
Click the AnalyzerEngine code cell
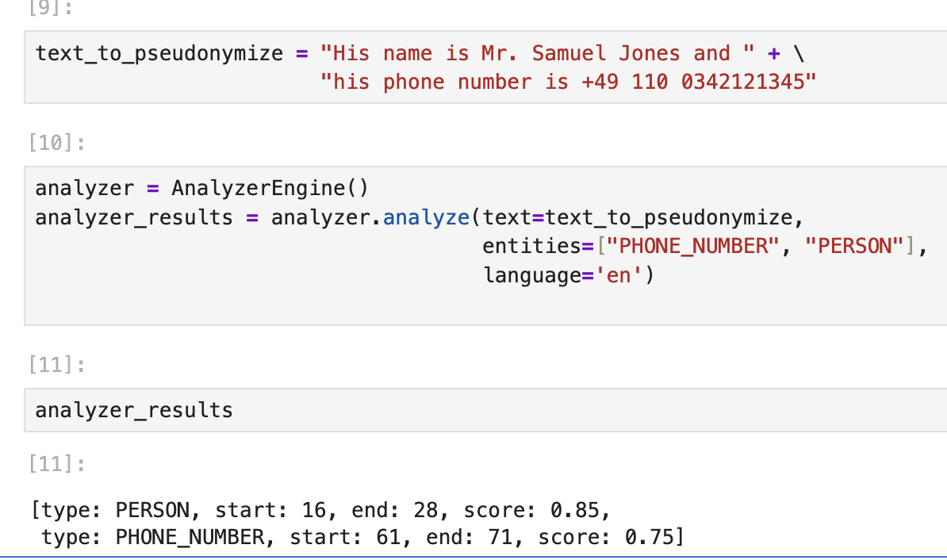tap(485, 246)
